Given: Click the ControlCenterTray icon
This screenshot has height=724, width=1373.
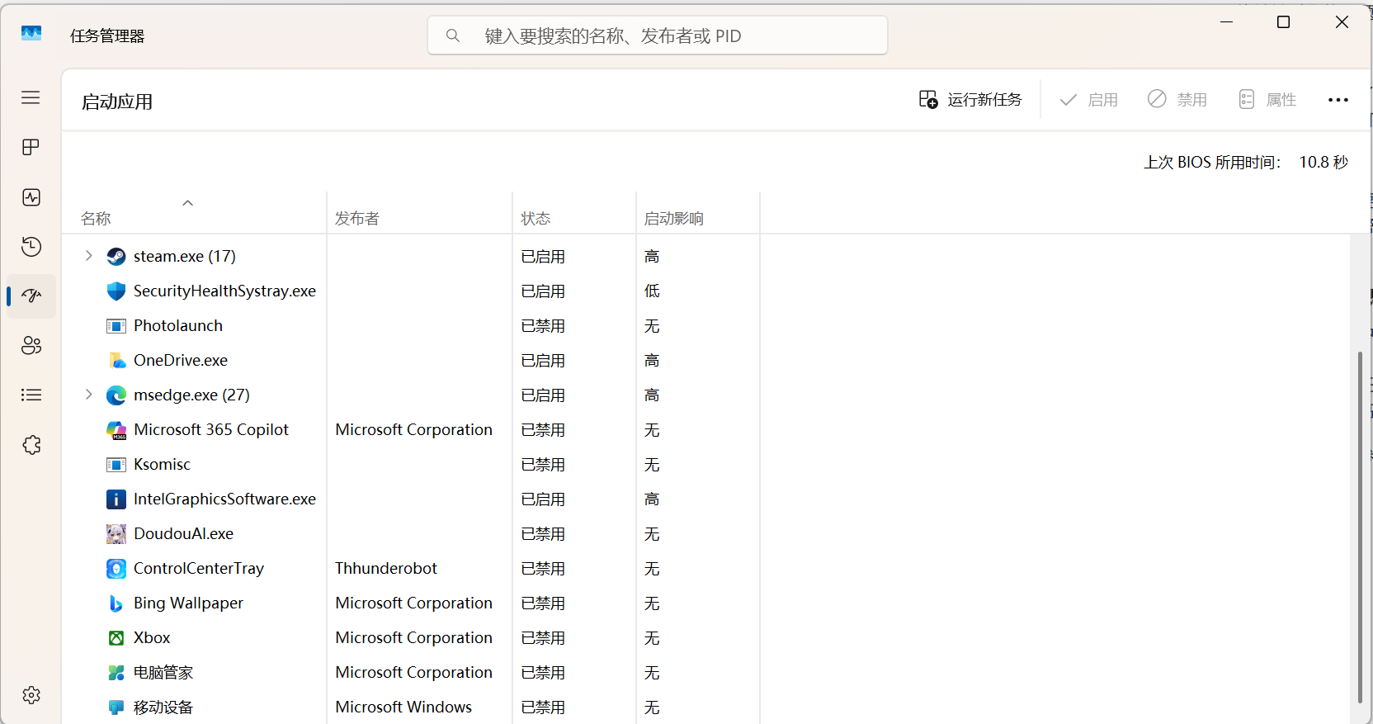Looking at the screenshot, I should [116, 569].
